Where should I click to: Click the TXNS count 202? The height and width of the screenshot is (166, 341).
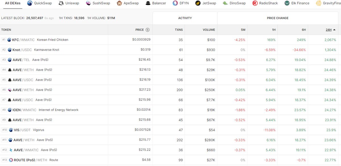pyautogui.click(x=180, y=140)
